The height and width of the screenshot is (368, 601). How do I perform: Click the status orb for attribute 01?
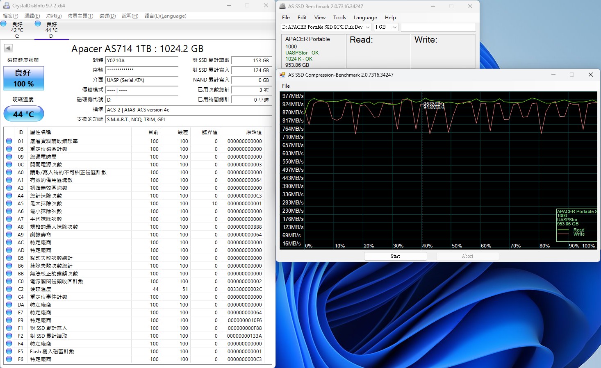tap(9, 141)
